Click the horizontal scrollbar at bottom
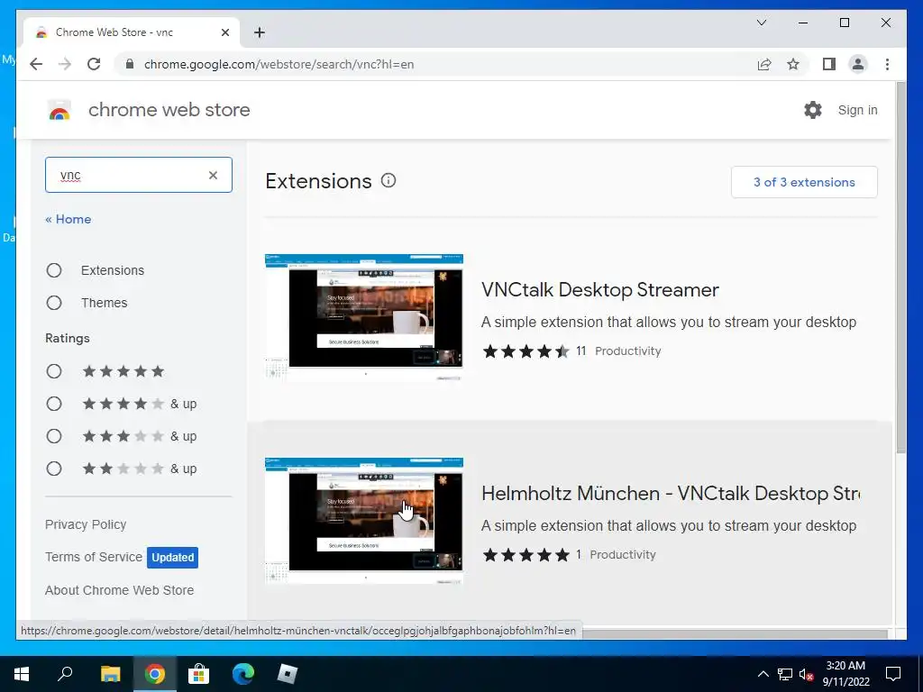 (735, 633)
